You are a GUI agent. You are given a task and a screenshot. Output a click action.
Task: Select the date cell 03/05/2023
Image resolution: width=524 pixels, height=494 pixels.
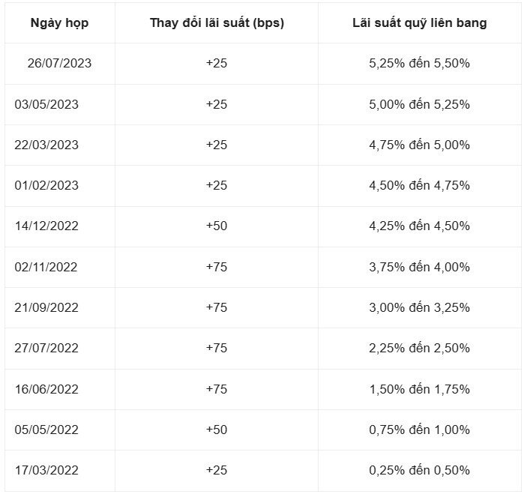46,104
